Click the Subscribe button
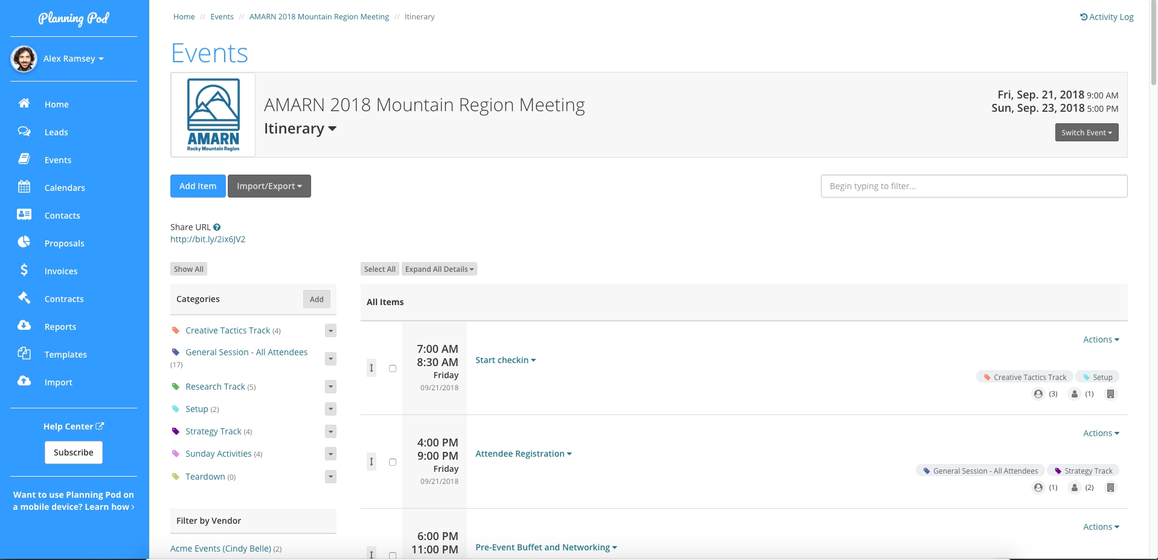Screen dimensions: 1158x560 [x=74, y=452]
